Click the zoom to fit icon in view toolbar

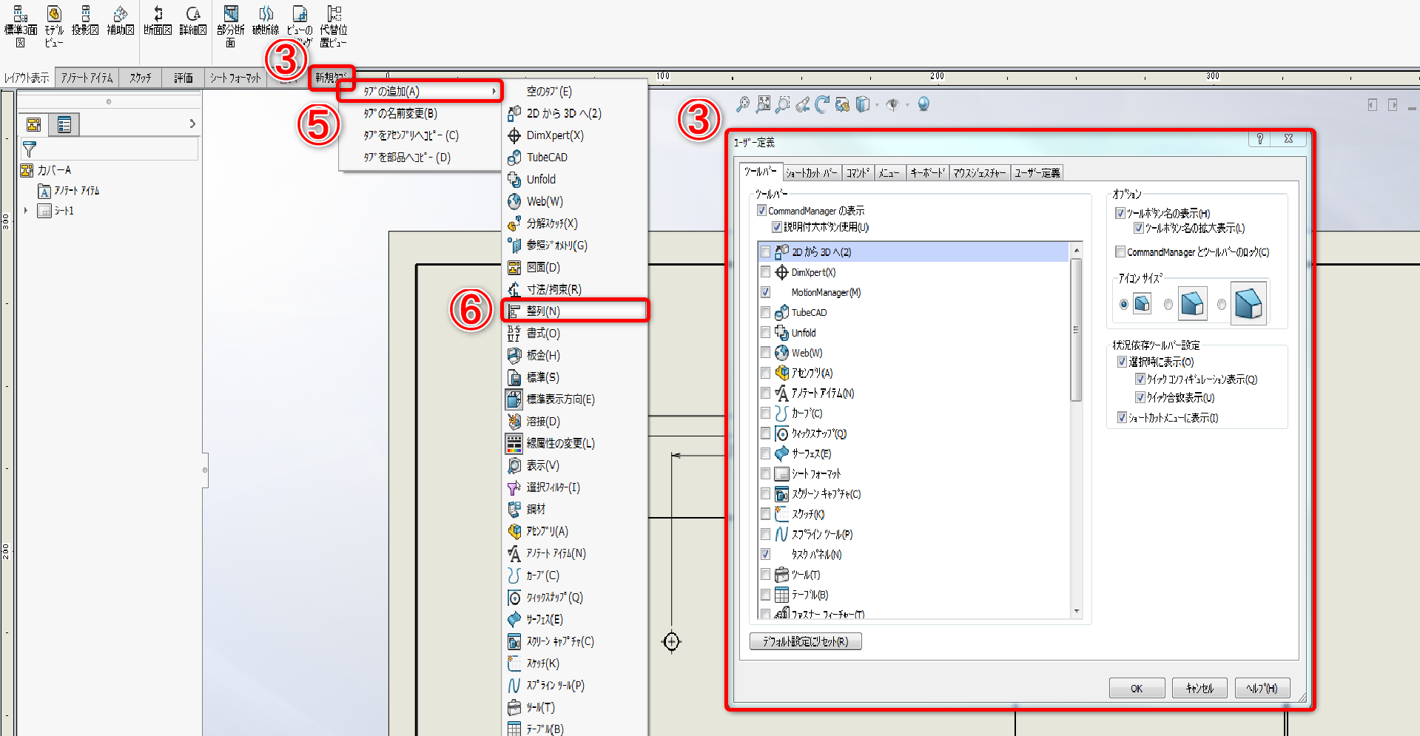tap(763, 105)
